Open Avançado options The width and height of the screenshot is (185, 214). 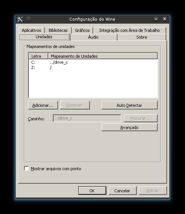(x=129, y=127)
